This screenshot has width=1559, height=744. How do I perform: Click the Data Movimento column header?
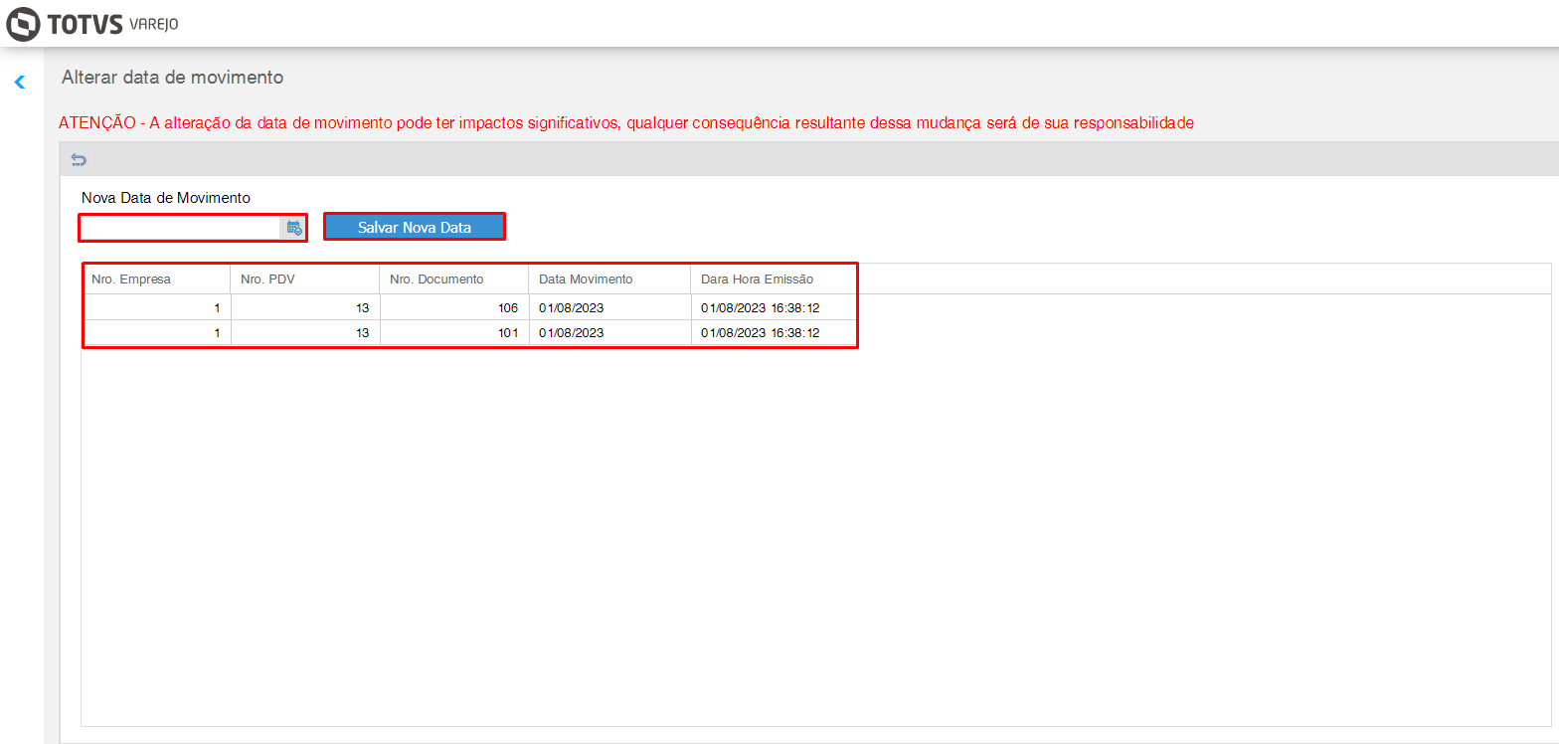[609, 279]
